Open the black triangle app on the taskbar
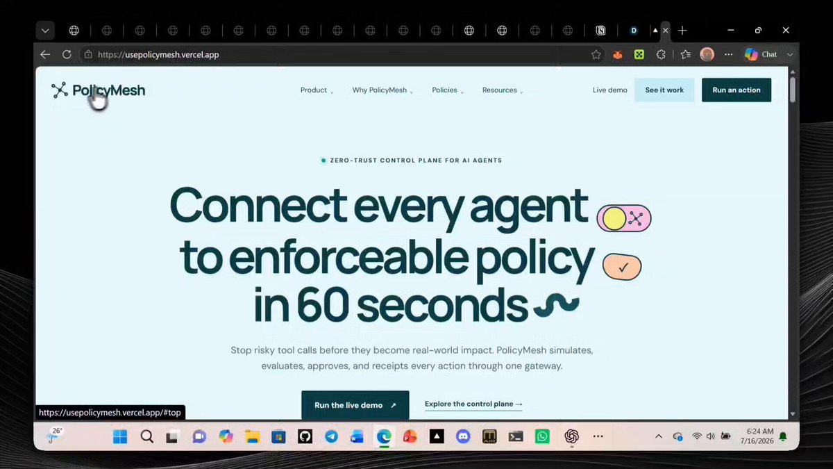Viewport: 833px width, 469px height. (x=437, y=436)
